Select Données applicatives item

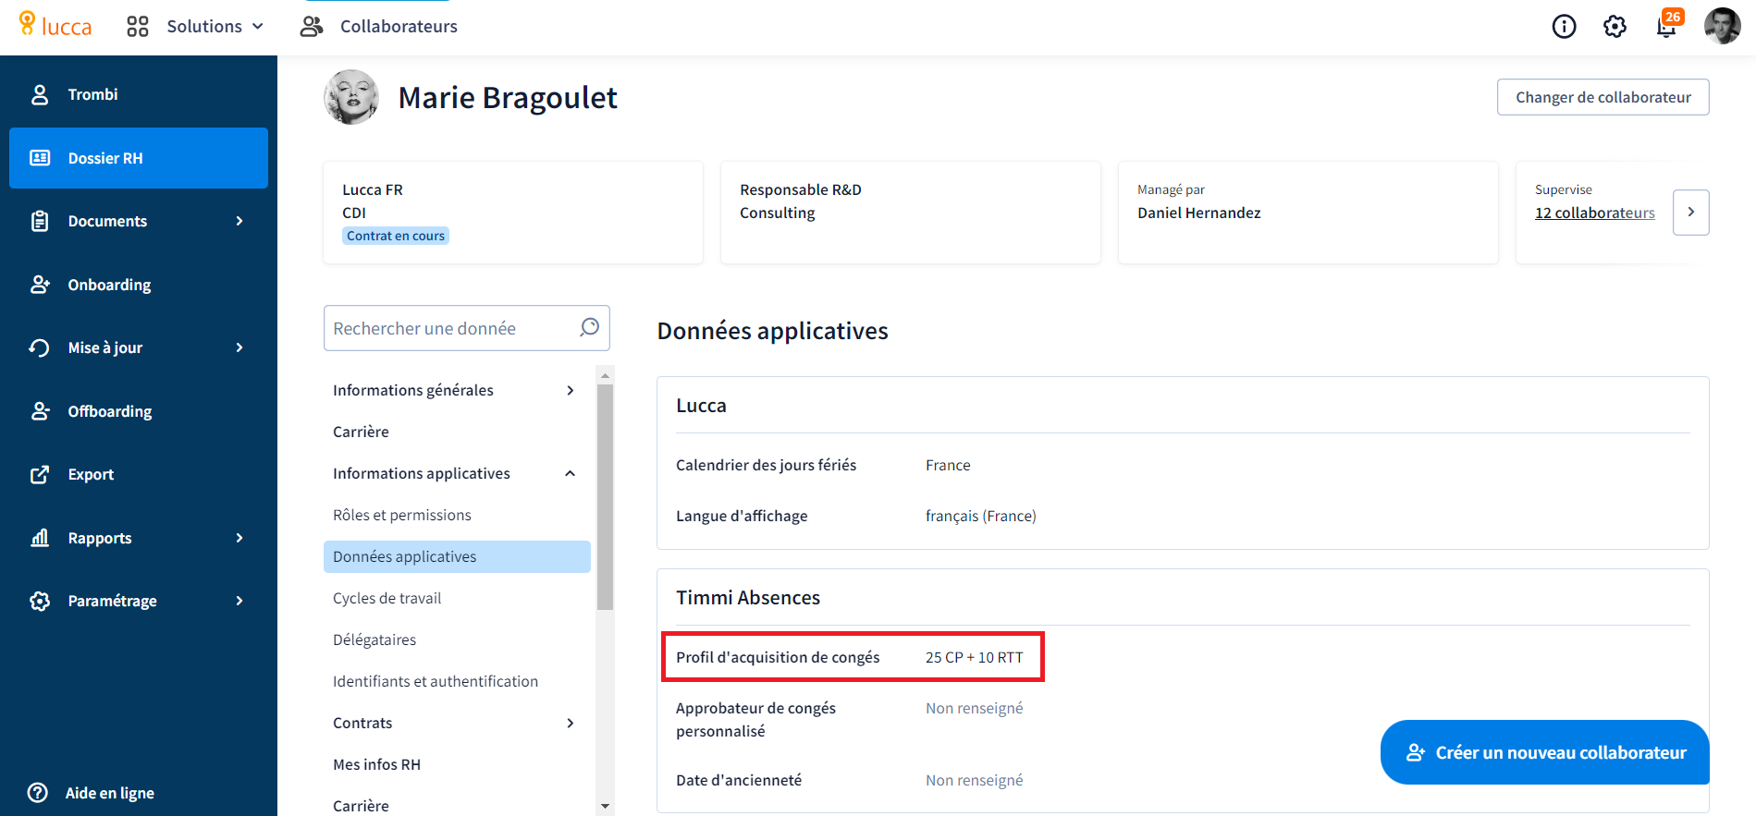(457, 556)
